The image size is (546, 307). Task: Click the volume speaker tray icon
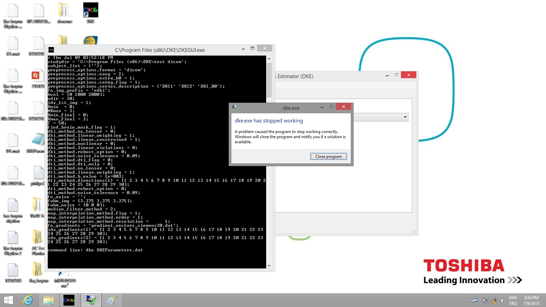coord(502,301)
